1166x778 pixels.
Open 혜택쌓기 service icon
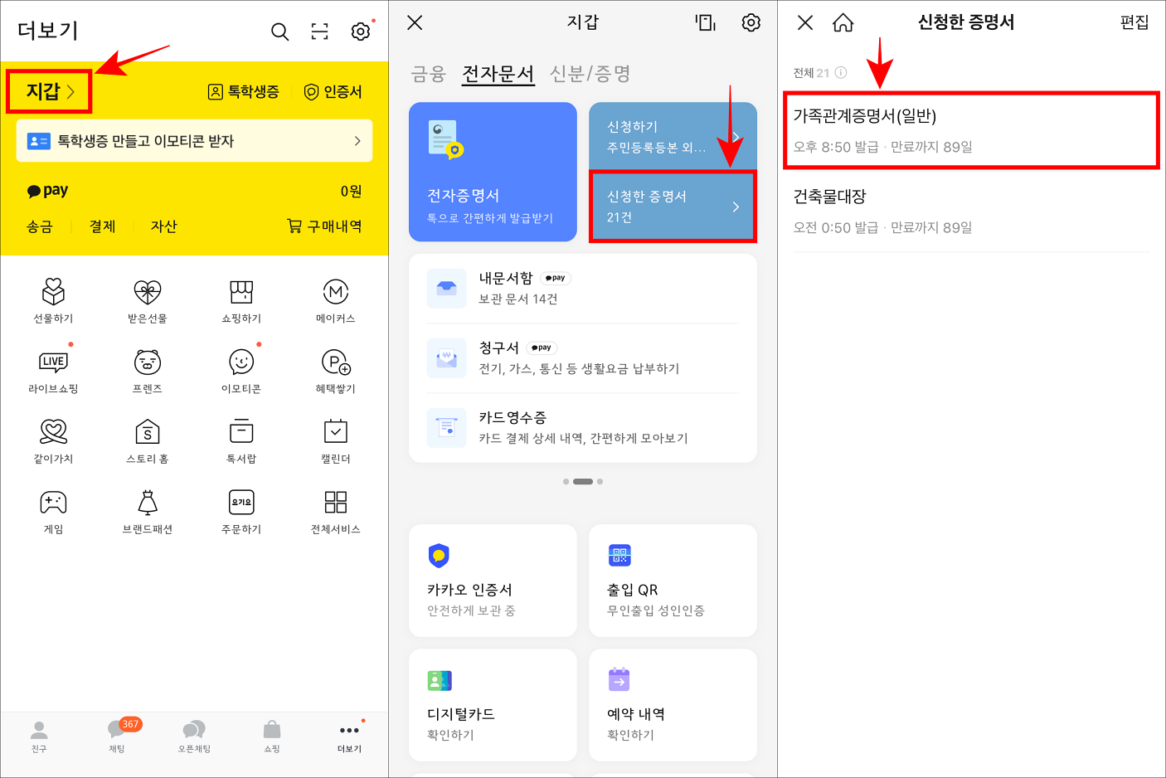(335, 371)
